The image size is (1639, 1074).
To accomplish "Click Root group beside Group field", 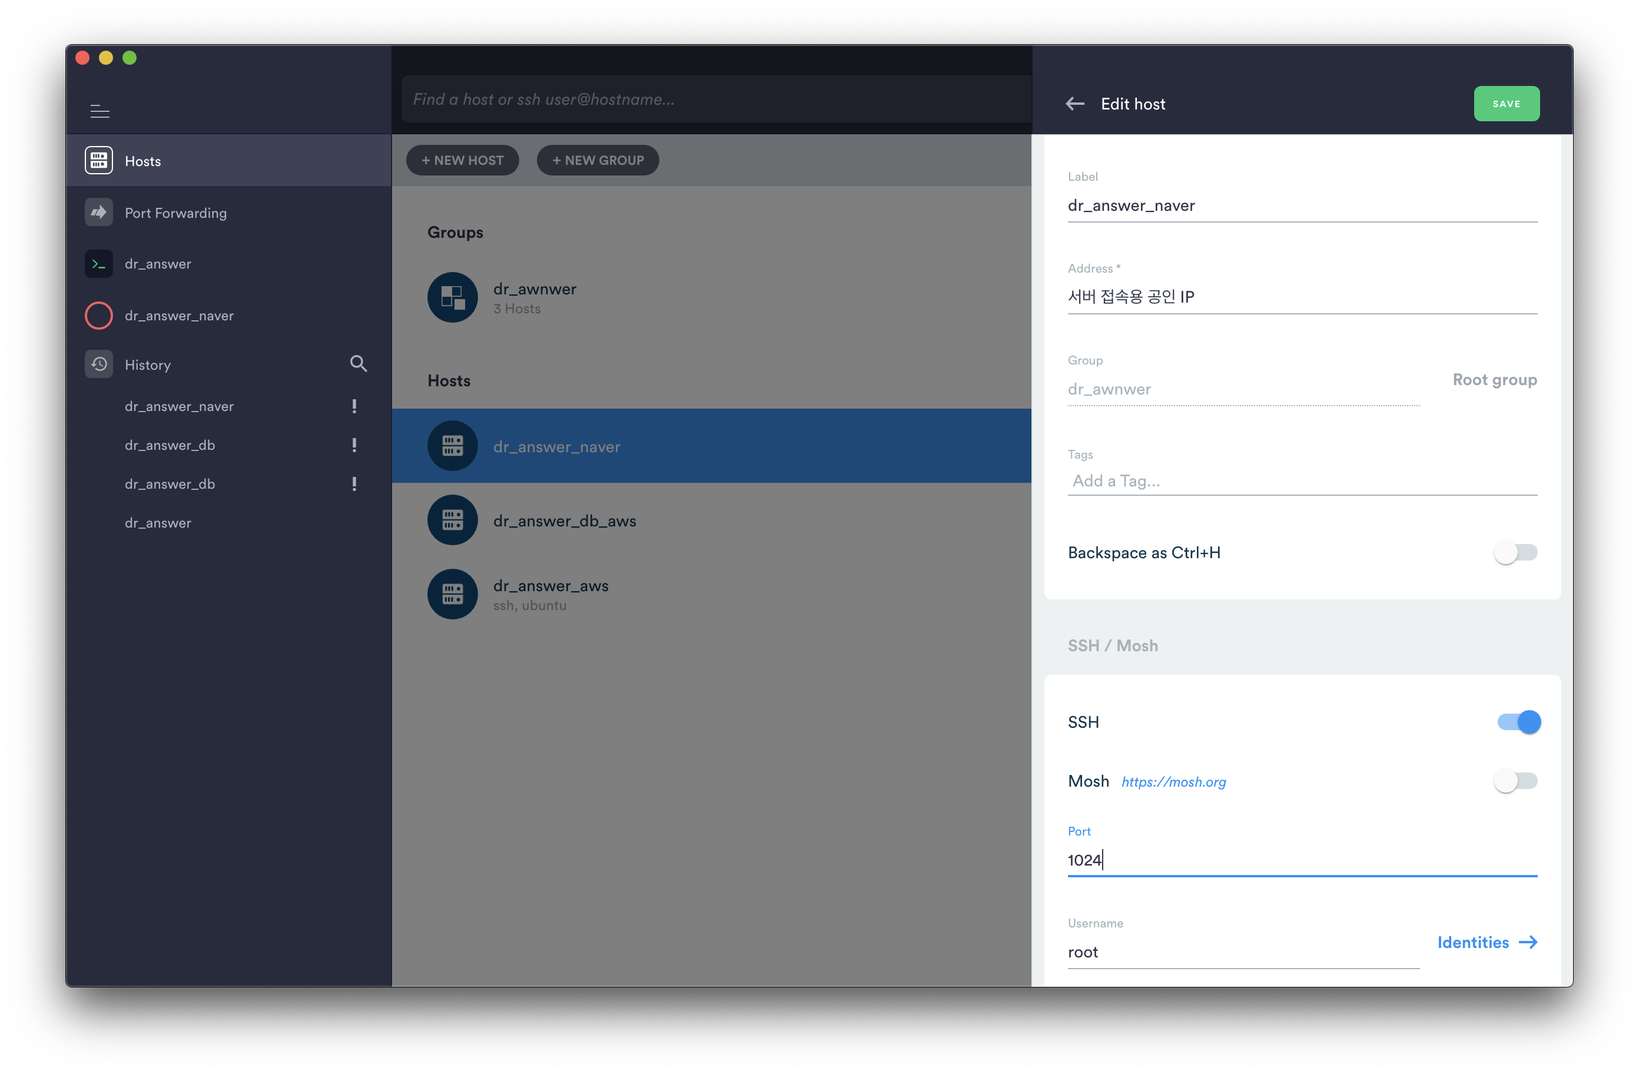I will 1494,380.
